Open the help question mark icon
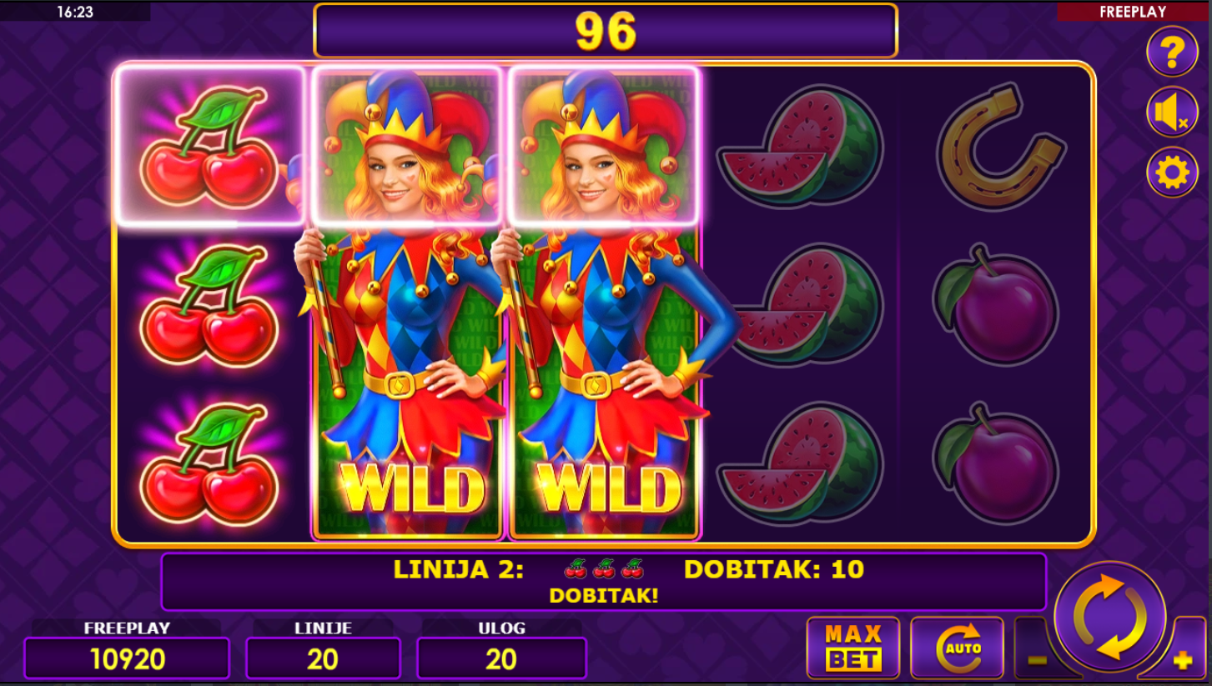This screenshot has height=686, width=1212. pyautogui.click(x=1172, y=52)
